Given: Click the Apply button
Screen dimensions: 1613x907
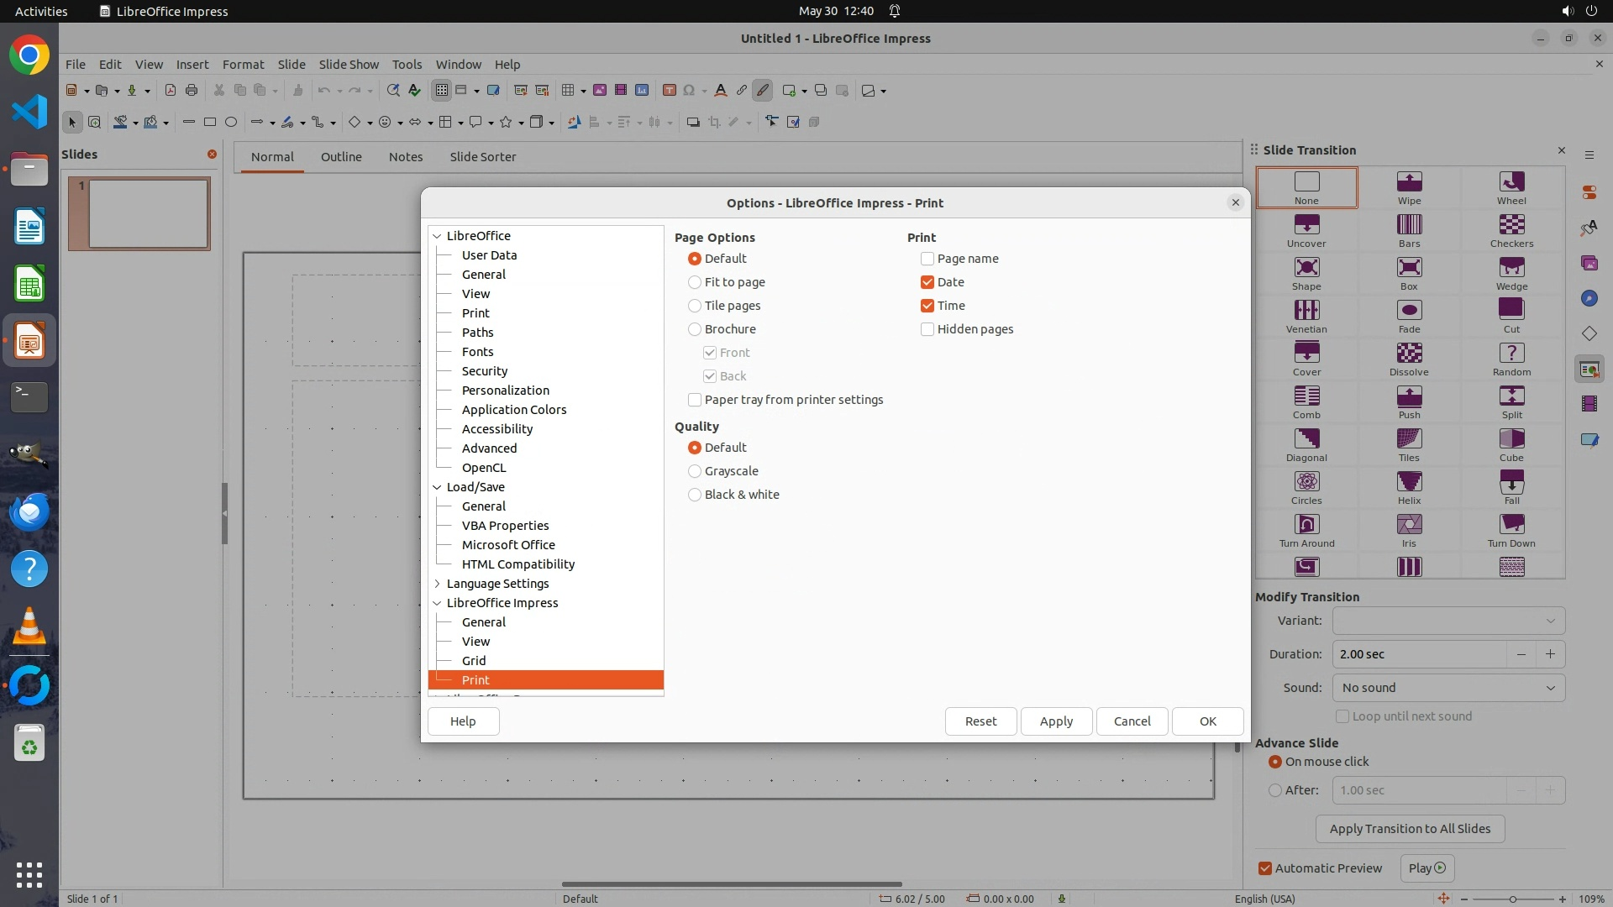Looking at the screenshot, I should point(1056,721).
